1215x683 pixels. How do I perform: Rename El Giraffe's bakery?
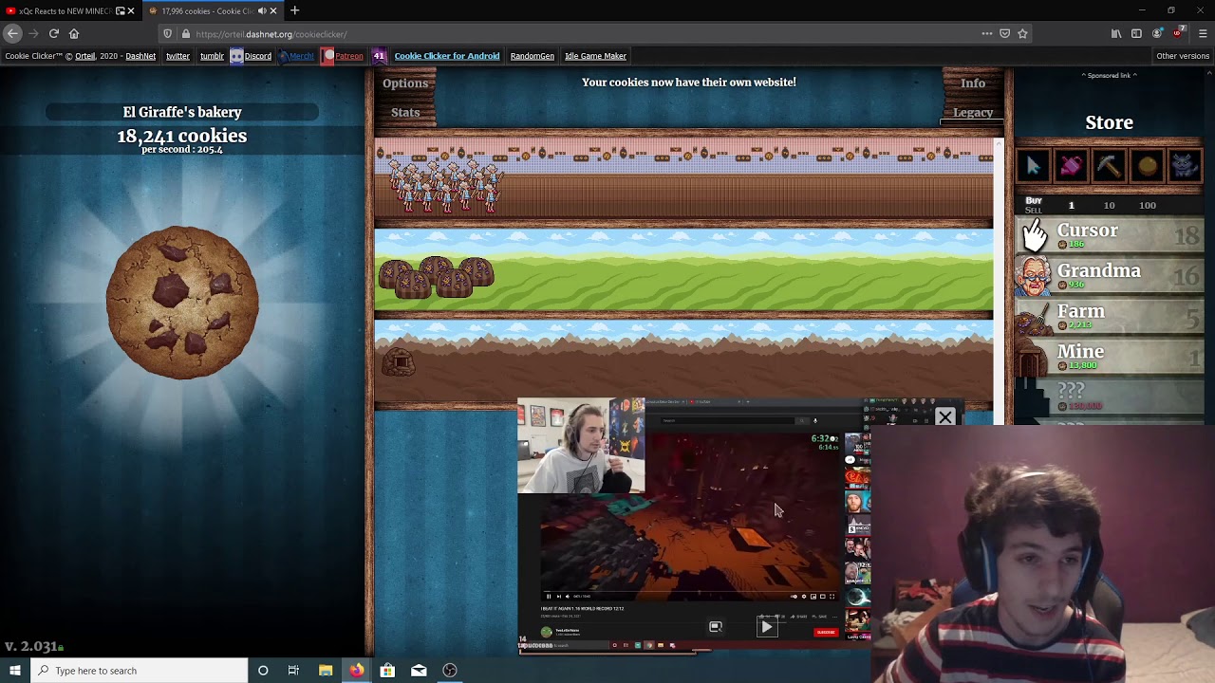[x=182, y=112]
